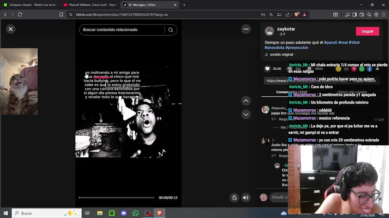389x218 pixels.
Task: Share the video via WhatsApp icon
Action: pyautogui.click(x=362, y=69)
